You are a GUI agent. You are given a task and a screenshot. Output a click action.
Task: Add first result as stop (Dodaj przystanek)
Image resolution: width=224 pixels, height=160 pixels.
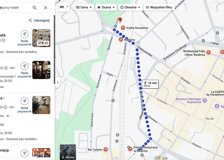(x=24, y=37)
